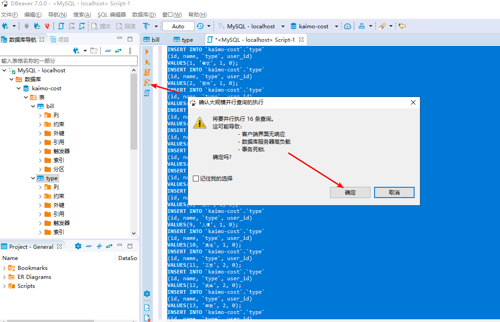Expand the 触发器 folder under bill
This screenshot has width=500, height=322.
point(40,151)
